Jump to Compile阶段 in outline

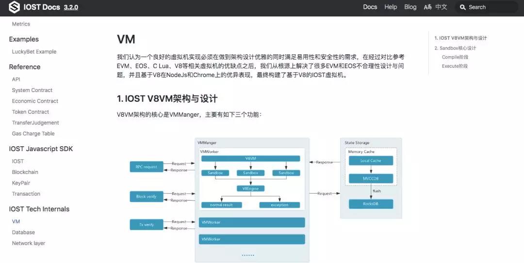[x=455, y=57]
